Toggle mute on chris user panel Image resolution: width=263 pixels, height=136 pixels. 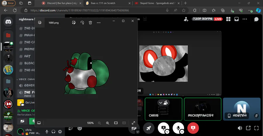click(47, 132)
